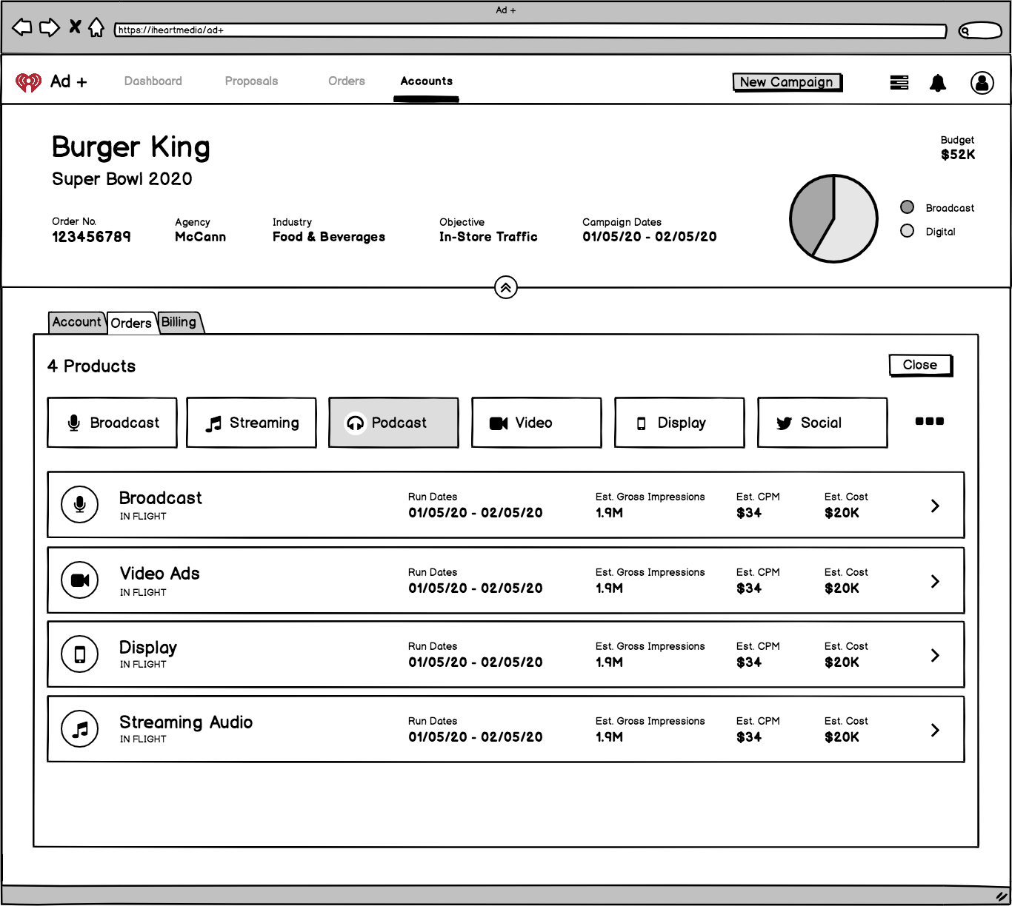Click the browser forward arrow

(x=50, y=28)
